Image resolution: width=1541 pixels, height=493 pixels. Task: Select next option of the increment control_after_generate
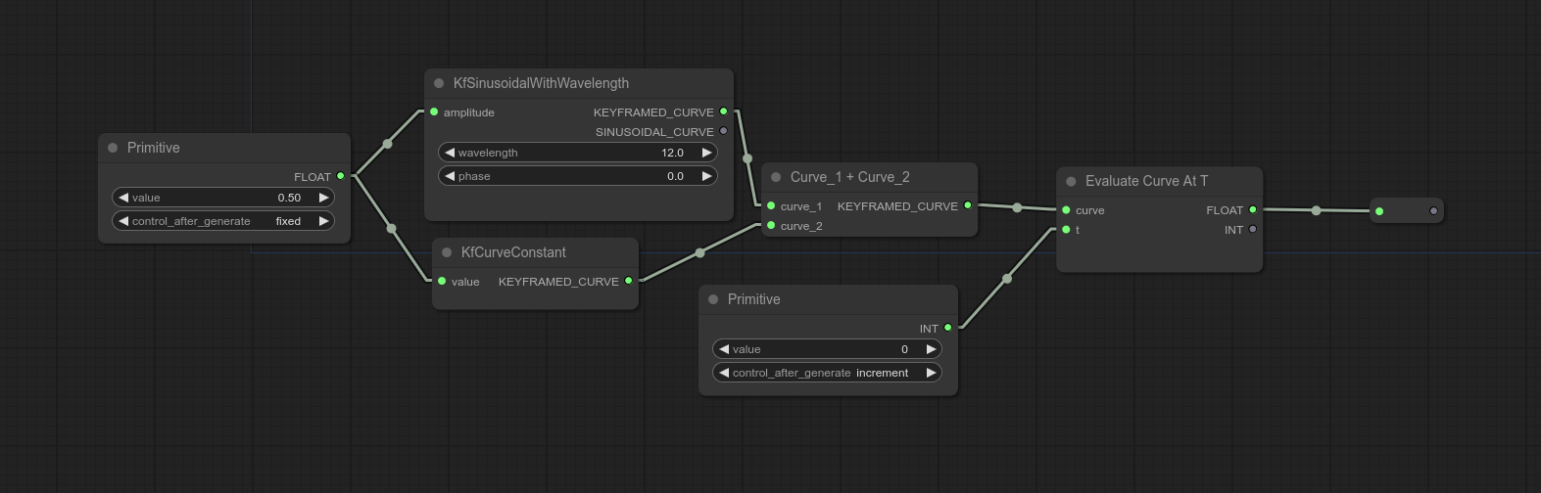click(931, 373)
